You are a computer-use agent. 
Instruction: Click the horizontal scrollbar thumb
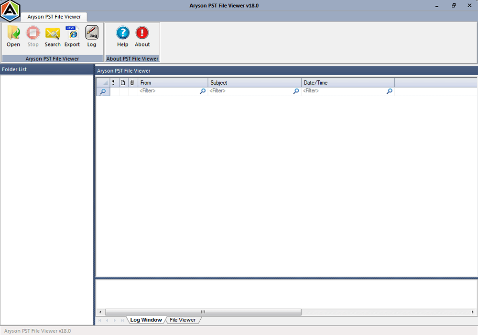coord(203,312)
